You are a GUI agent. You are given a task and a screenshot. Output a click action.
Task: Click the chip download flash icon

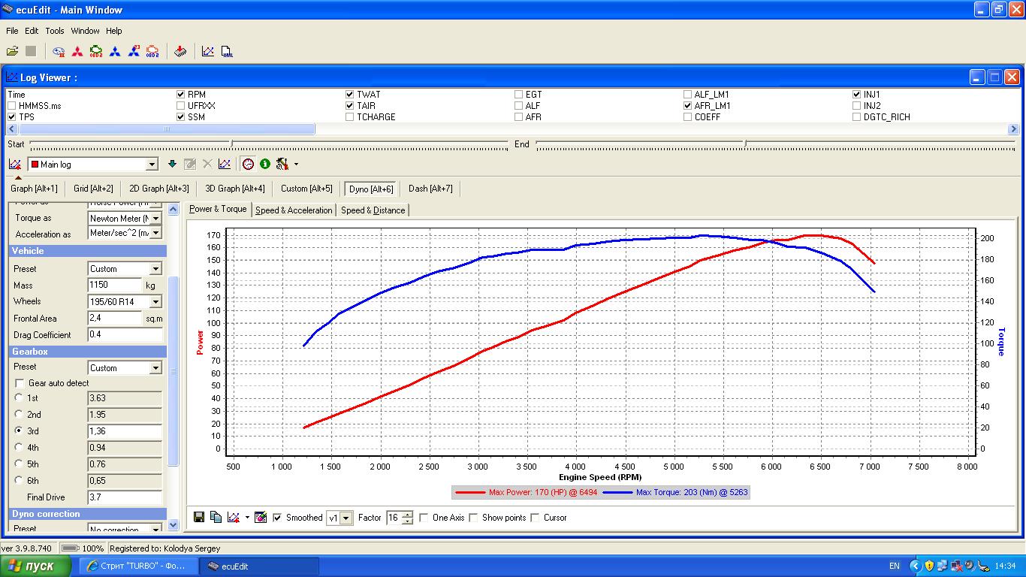pos(180,51)
